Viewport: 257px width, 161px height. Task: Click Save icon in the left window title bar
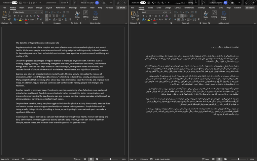tap(20, 3)
